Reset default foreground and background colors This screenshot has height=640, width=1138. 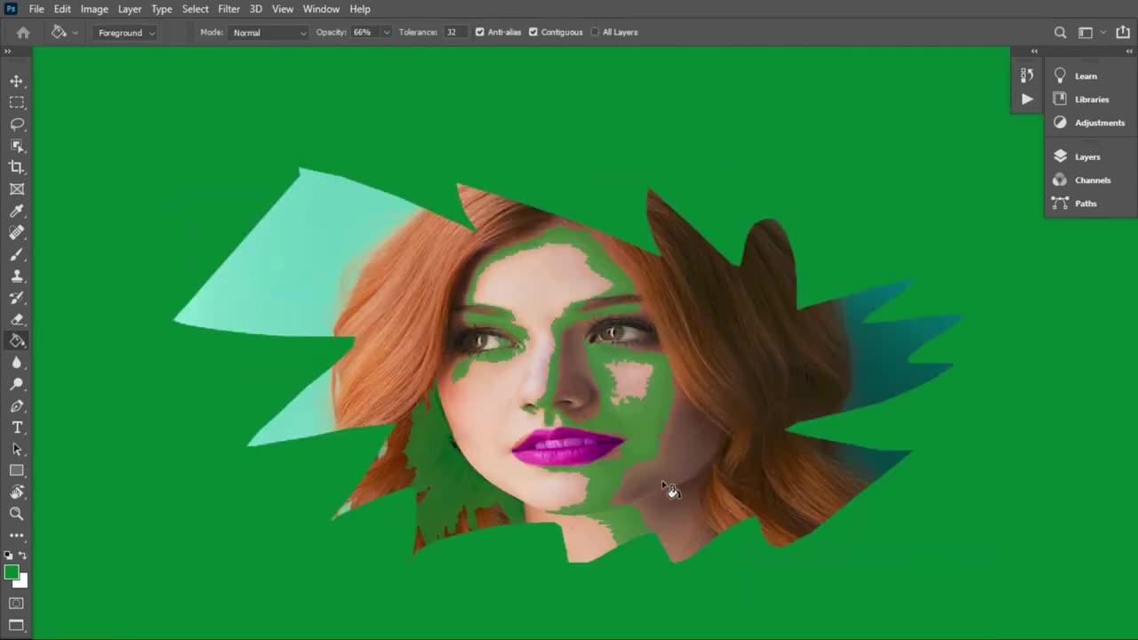tap(9, 556)
